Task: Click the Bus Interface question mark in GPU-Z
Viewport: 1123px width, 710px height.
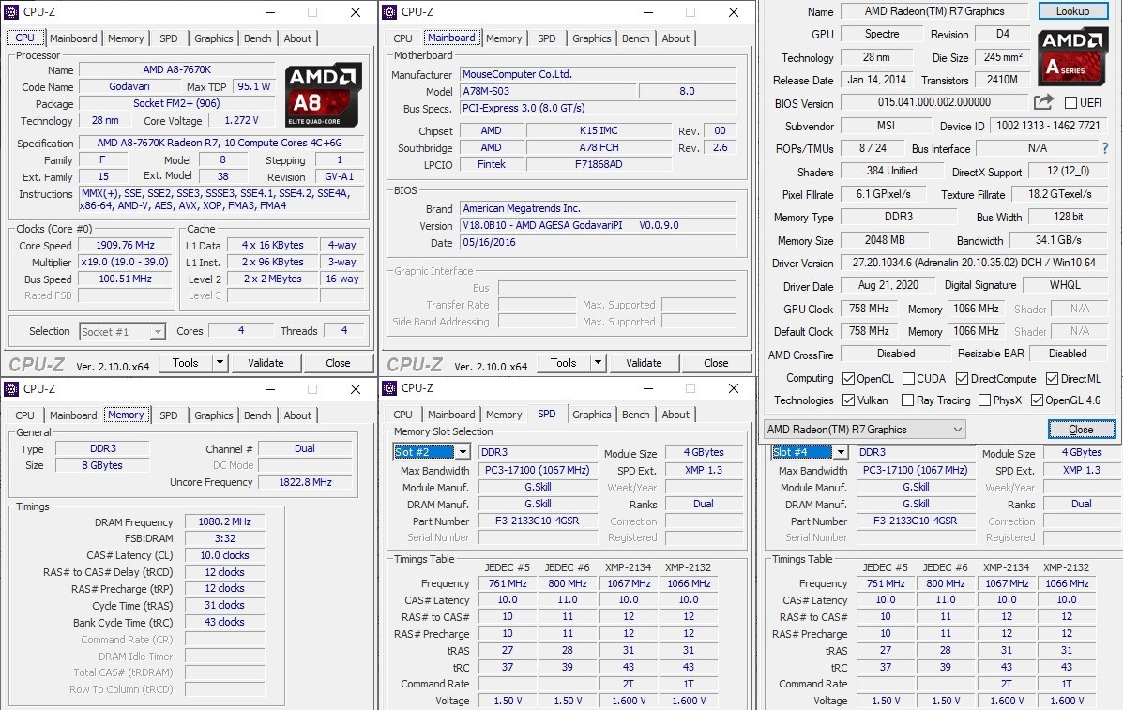Action: click(1105, 148)
